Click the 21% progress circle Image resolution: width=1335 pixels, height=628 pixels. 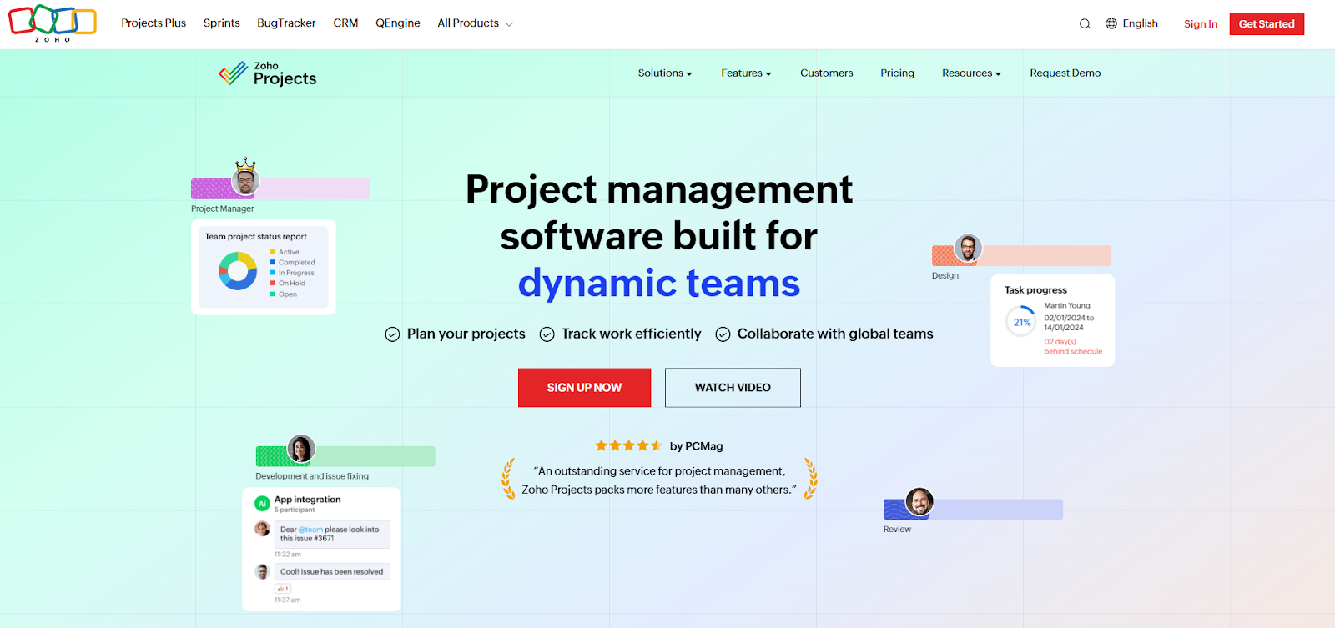[1021, 322]
